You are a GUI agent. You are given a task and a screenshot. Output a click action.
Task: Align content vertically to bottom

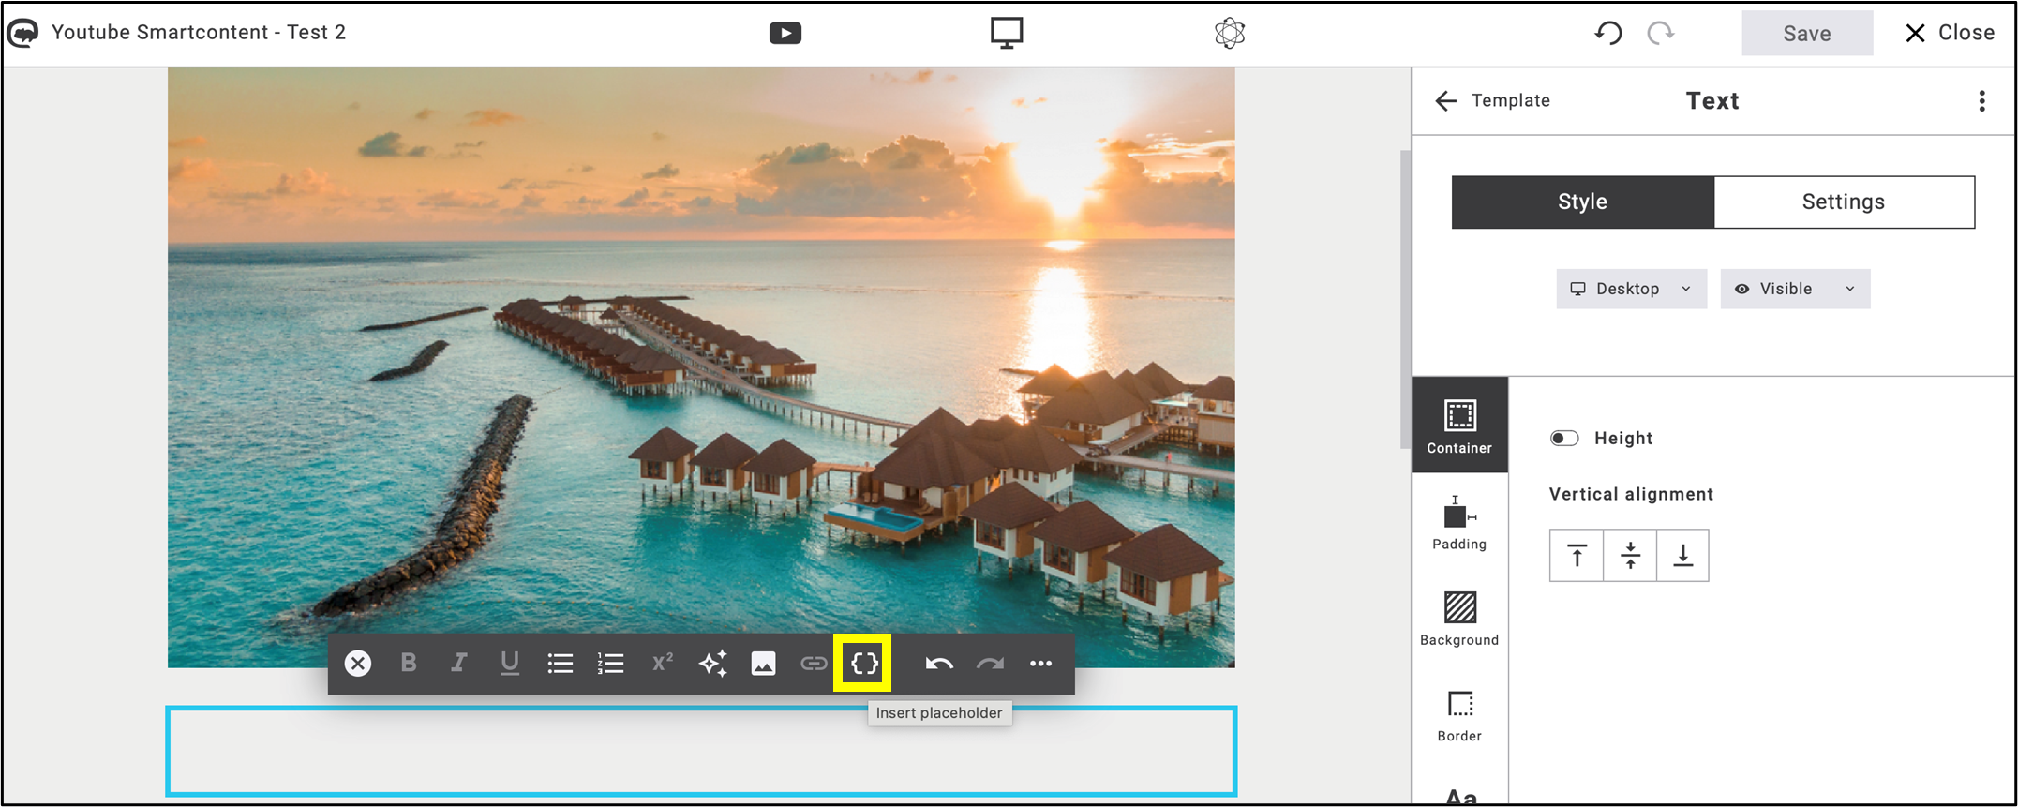[1683, 556]
